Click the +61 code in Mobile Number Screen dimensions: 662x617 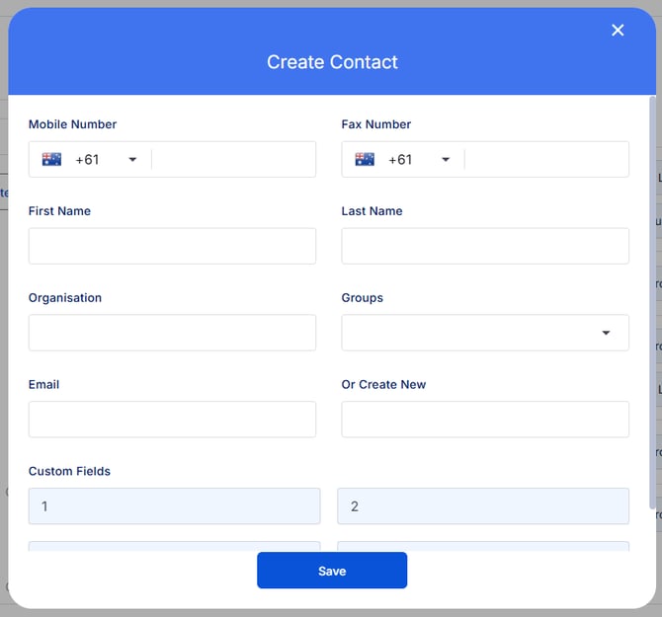(87, 160)
